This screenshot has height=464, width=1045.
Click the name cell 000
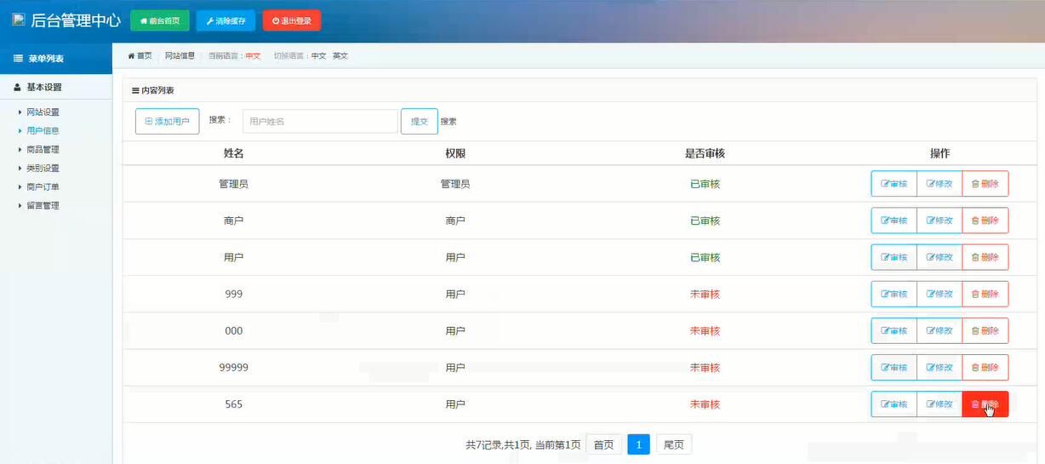tap(234, 330)
